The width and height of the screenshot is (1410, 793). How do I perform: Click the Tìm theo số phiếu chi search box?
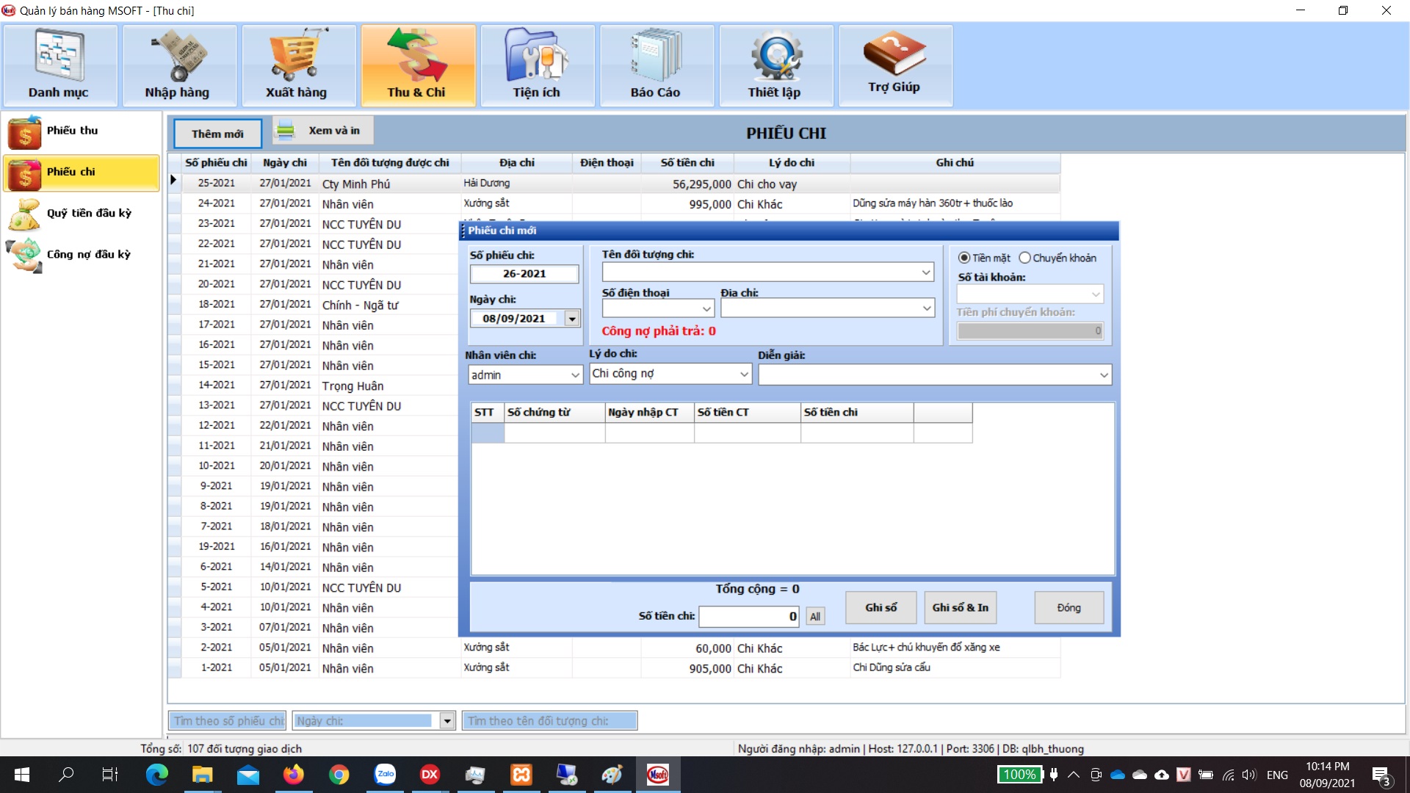tap(228, 721)
